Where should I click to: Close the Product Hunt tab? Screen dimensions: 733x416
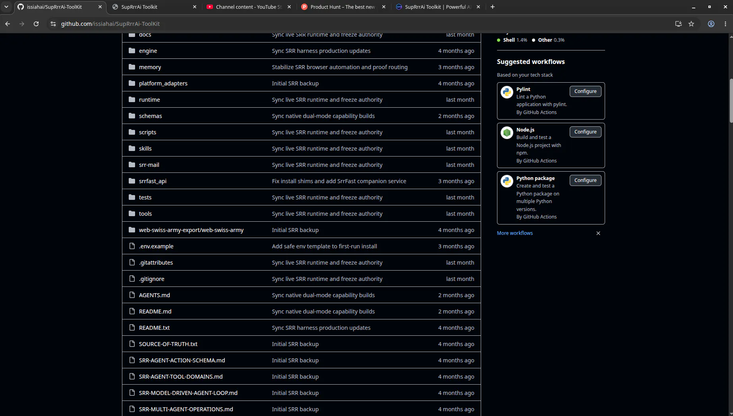coord(384,7)
